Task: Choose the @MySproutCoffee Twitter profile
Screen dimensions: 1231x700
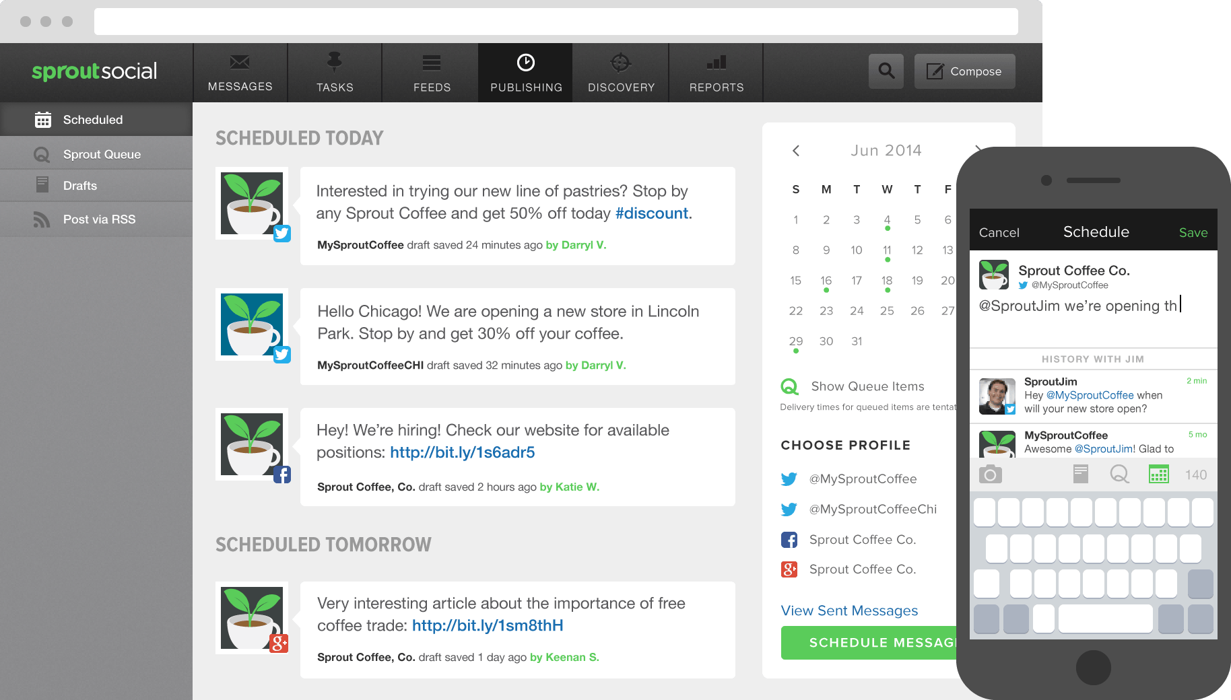Action: click(x=849, y=479)
